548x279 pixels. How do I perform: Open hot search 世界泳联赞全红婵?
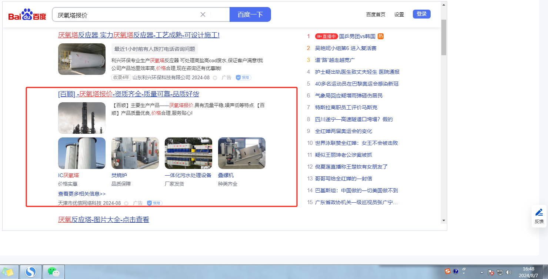pyautogui.click(x=357, y=143)
